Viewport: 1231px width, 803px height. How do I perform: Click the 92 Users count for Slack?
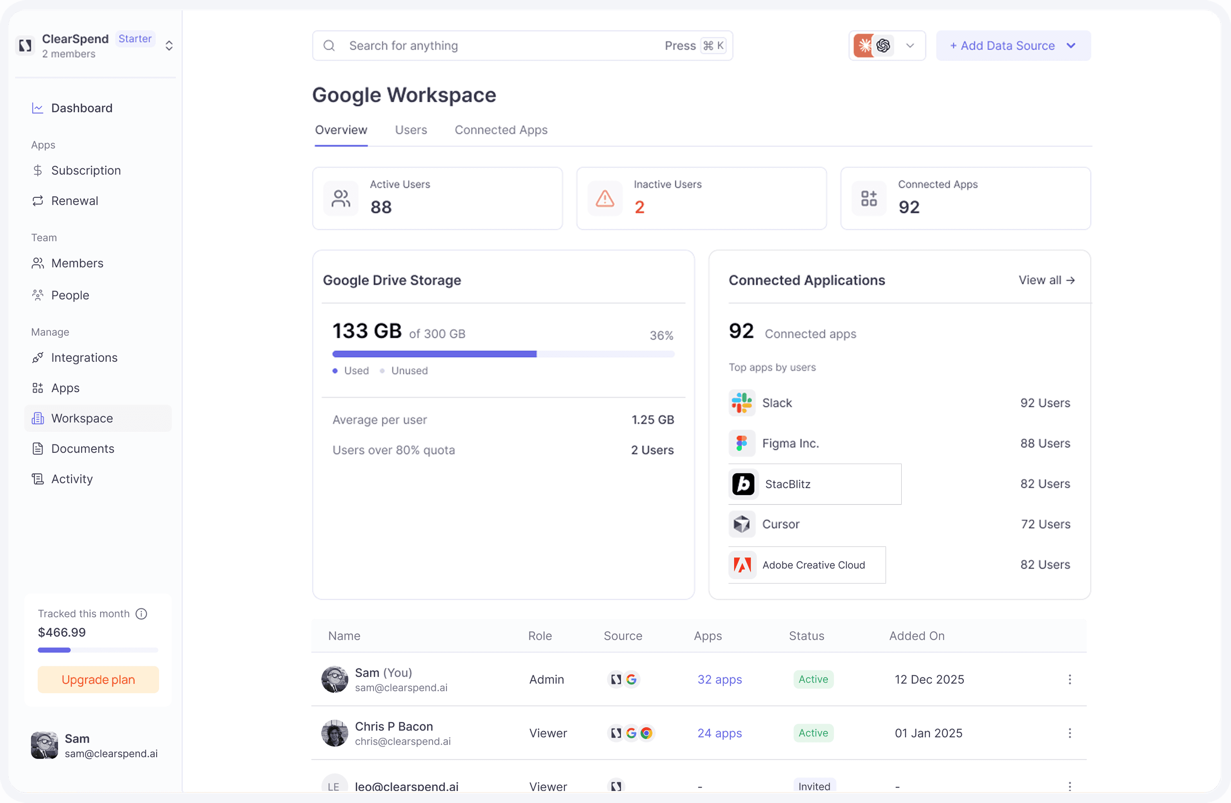[1045, 403]
